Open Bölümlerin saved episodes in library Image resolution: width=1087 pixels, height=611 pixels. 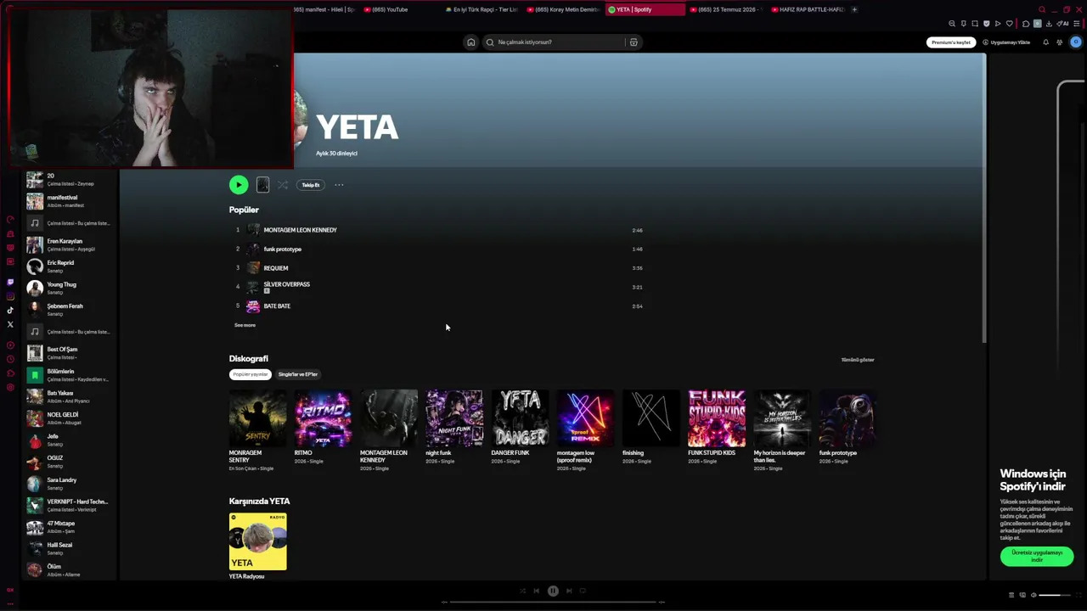pyautogui.click(x=70, y=375)
